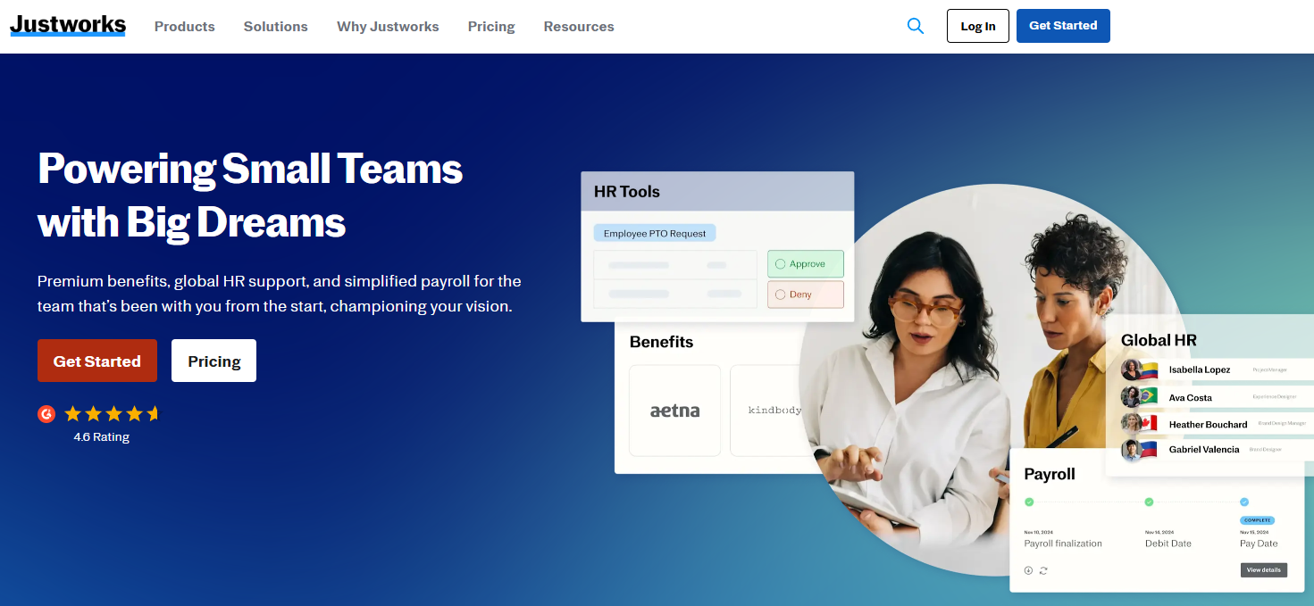
Task: Click the Log In button
Action: coord(978,26)
